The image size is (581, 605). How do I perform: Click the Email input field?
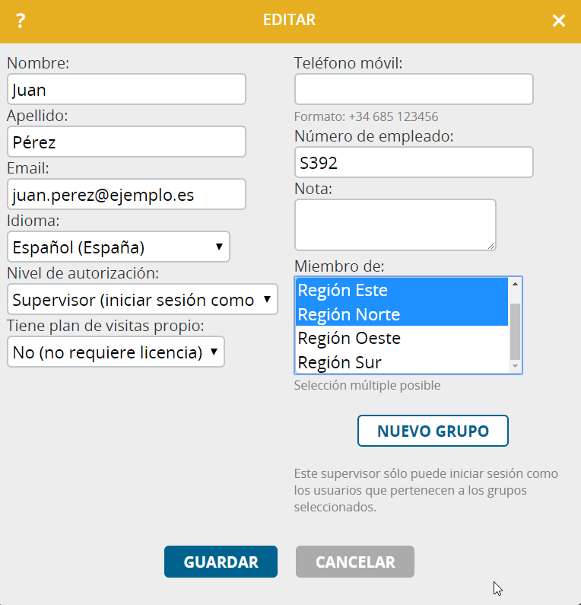(x=126, y=194)
